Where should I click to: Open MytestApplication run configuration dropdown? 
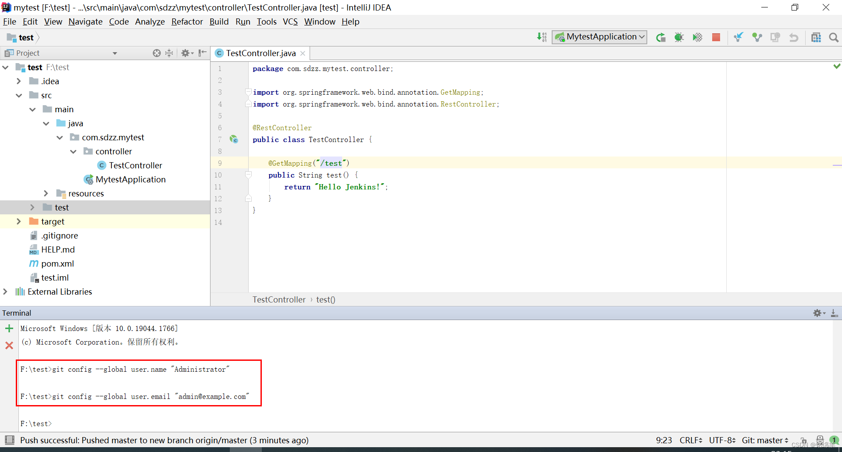pos(599,37)
